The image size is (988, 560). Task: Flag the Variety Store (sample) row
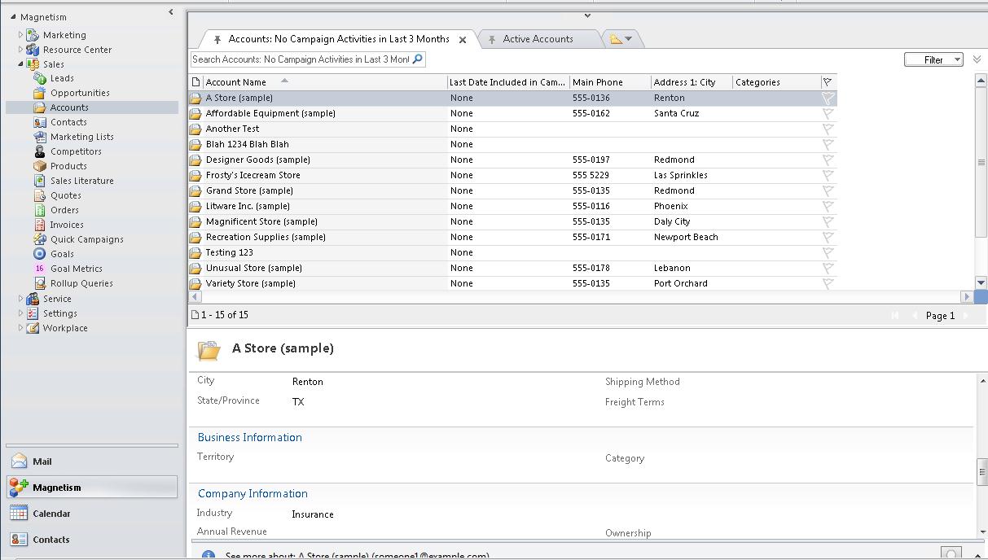pyautogui.click(x=828, y=283)
